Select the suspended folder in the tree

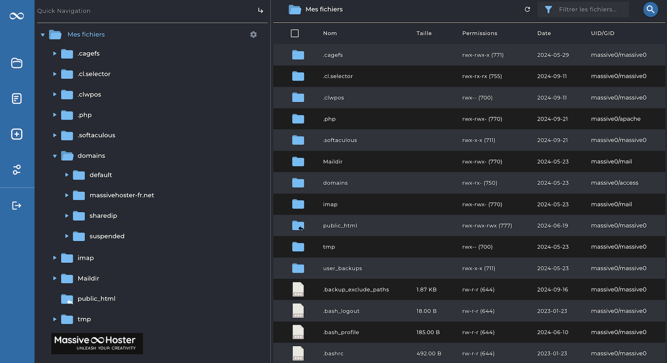[107, 236]
